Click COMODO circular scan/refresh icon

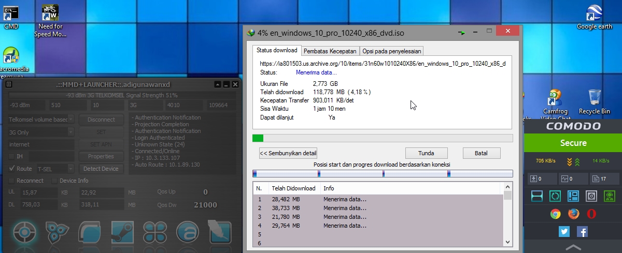(x=555, y=196)
